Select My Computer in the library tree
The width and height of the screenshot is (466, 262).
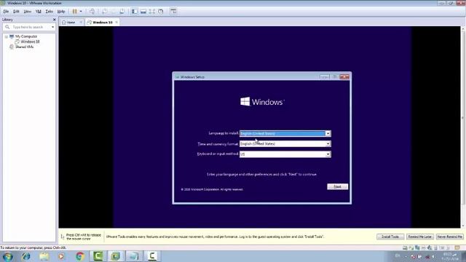click(26, 36)
